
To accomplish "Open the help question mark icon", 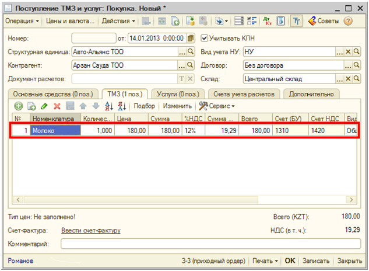I will click(x=348, y=21).
